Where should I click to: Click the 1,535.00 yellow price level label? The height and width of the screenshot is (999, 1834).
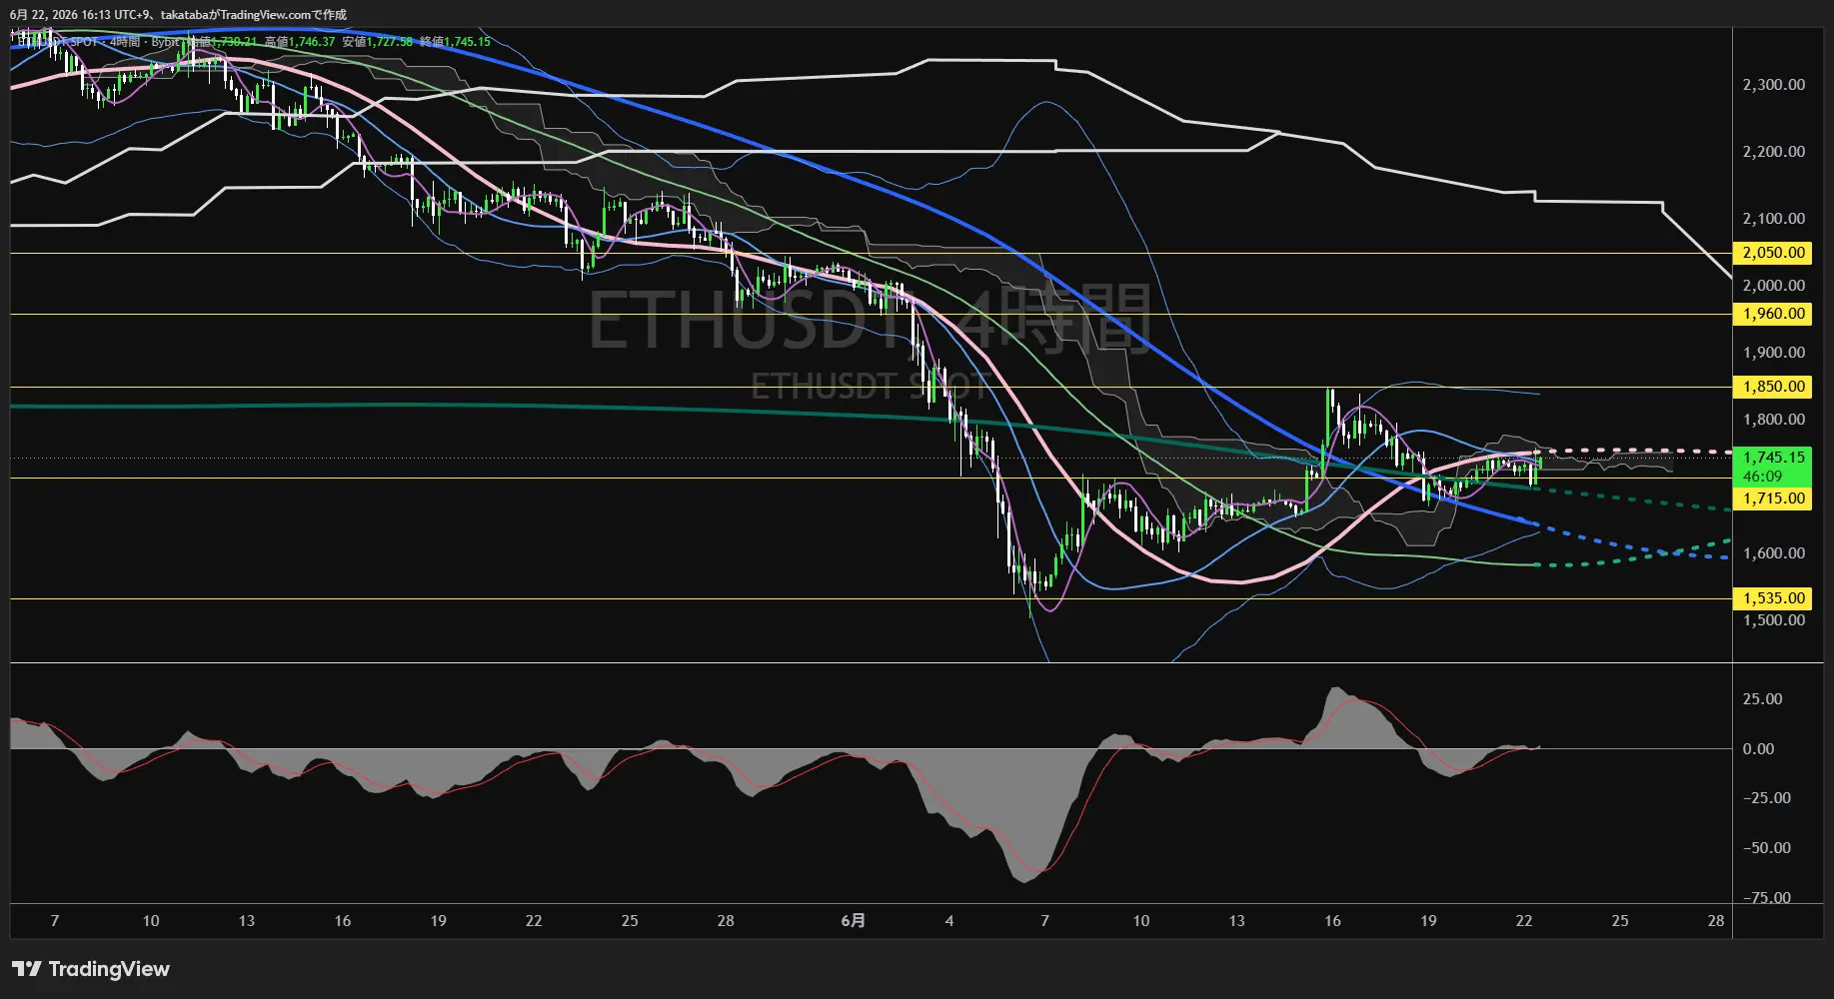(1773, 598)
